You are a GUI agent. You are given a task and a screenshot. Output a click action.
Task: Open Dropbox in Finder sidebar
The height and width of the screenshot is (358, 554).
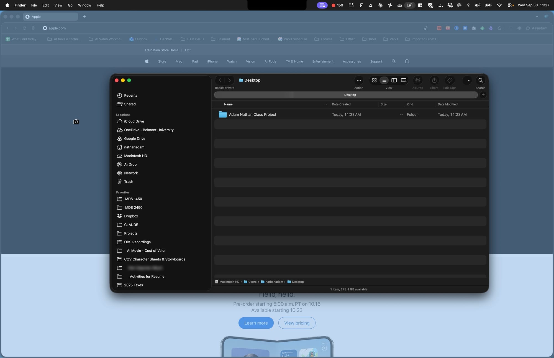click(131, 216)
